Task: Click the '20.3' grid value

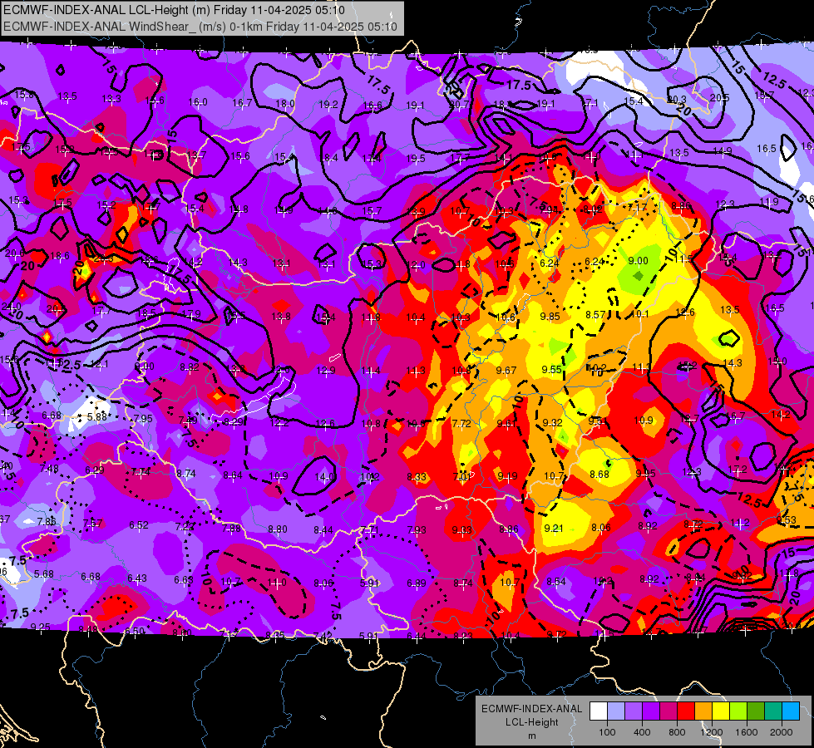Action: click(677, 99)
